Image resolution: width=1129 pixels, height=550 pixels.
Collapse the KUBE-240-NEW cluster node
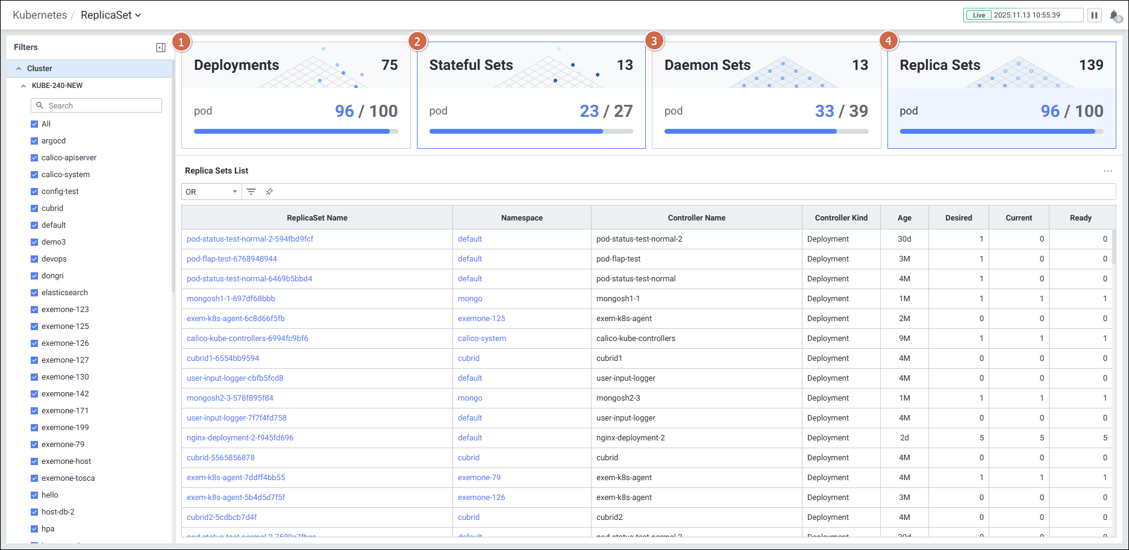[23, 86]
